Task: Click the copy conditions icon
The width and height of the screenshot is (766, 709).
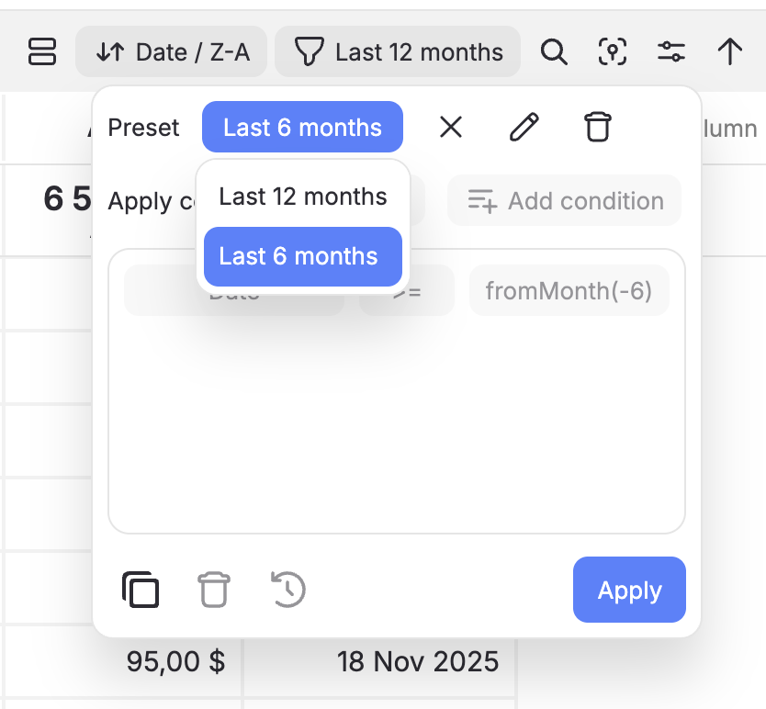Action: pos(141,590)
